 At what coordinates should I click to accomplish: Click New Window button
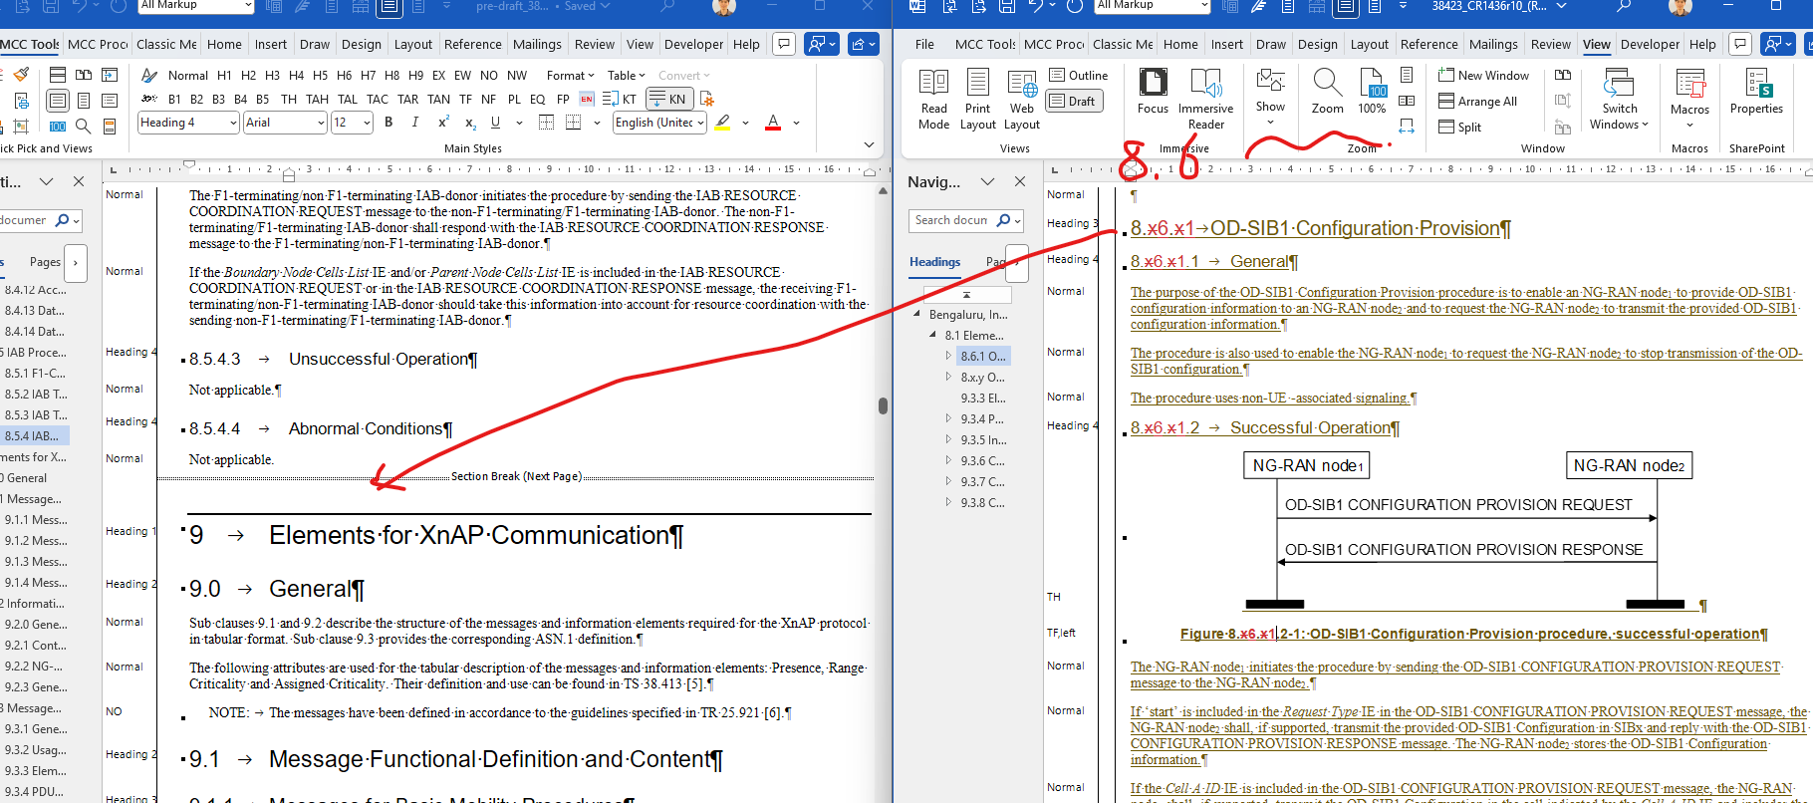(1483, 76)
